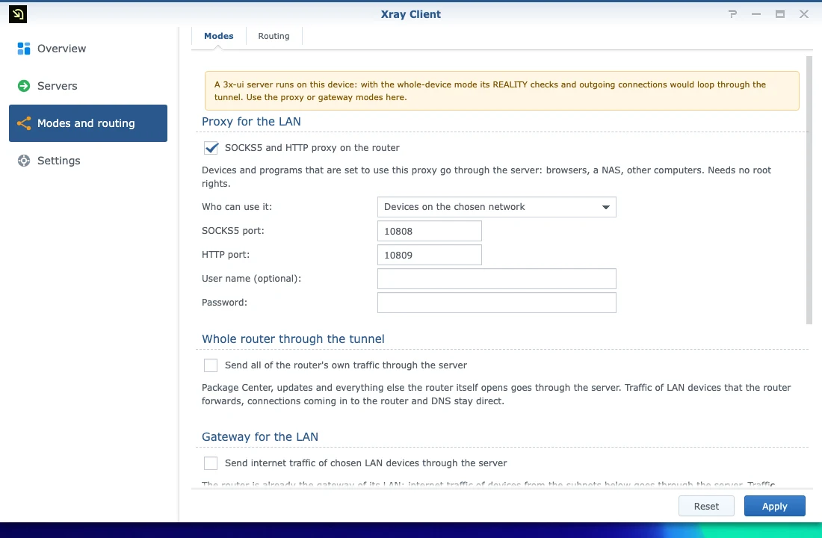
Task: Open help with the question mark icon
Action: pyautogui.click(x=732, y=14)
